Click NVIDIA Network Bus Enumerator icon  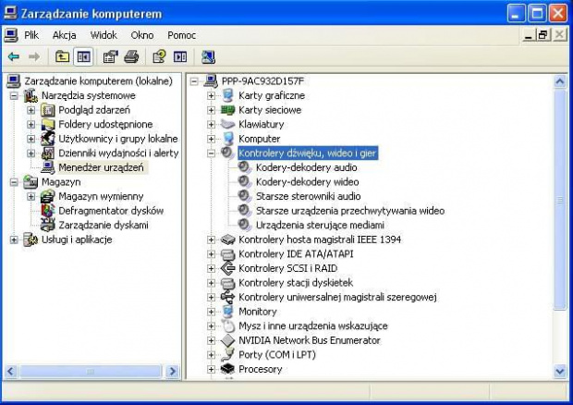point(227,340)
